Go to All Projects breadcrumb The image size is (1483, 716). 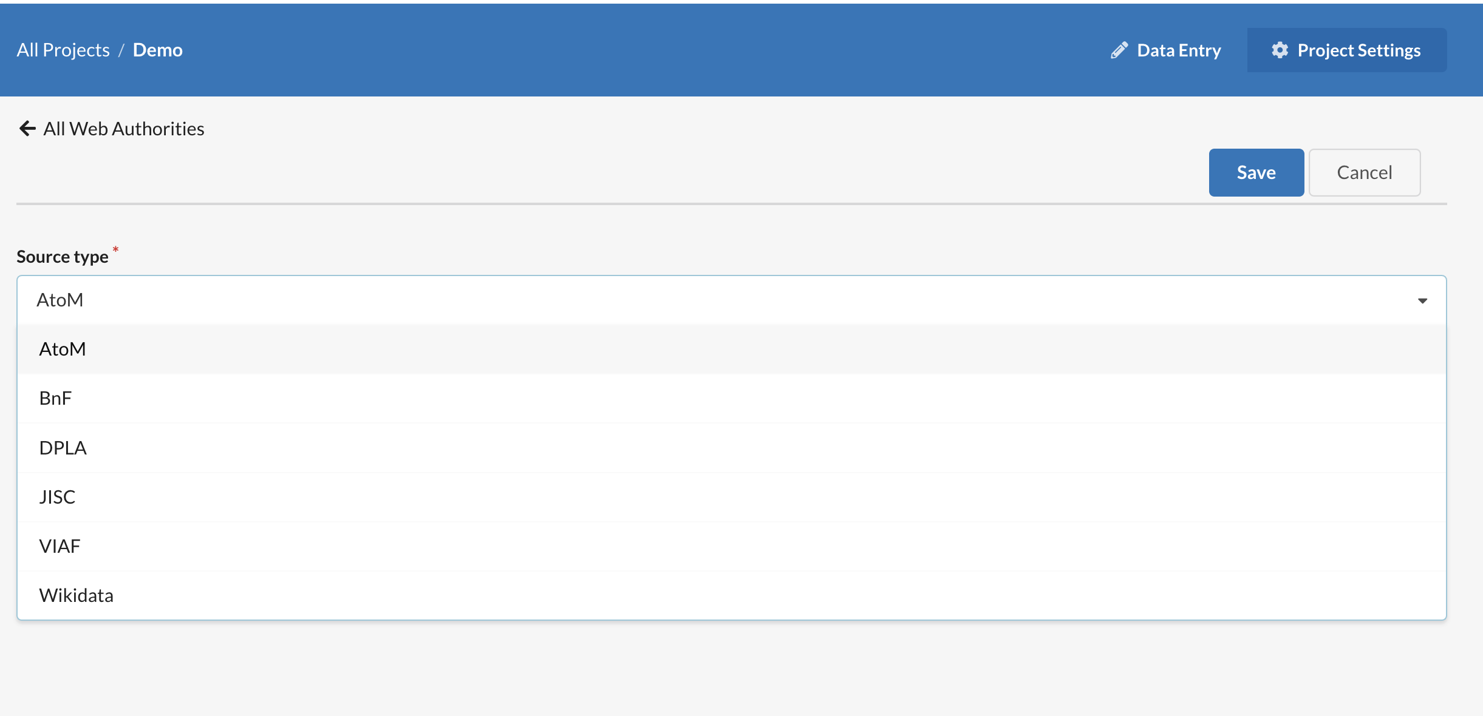63,50
